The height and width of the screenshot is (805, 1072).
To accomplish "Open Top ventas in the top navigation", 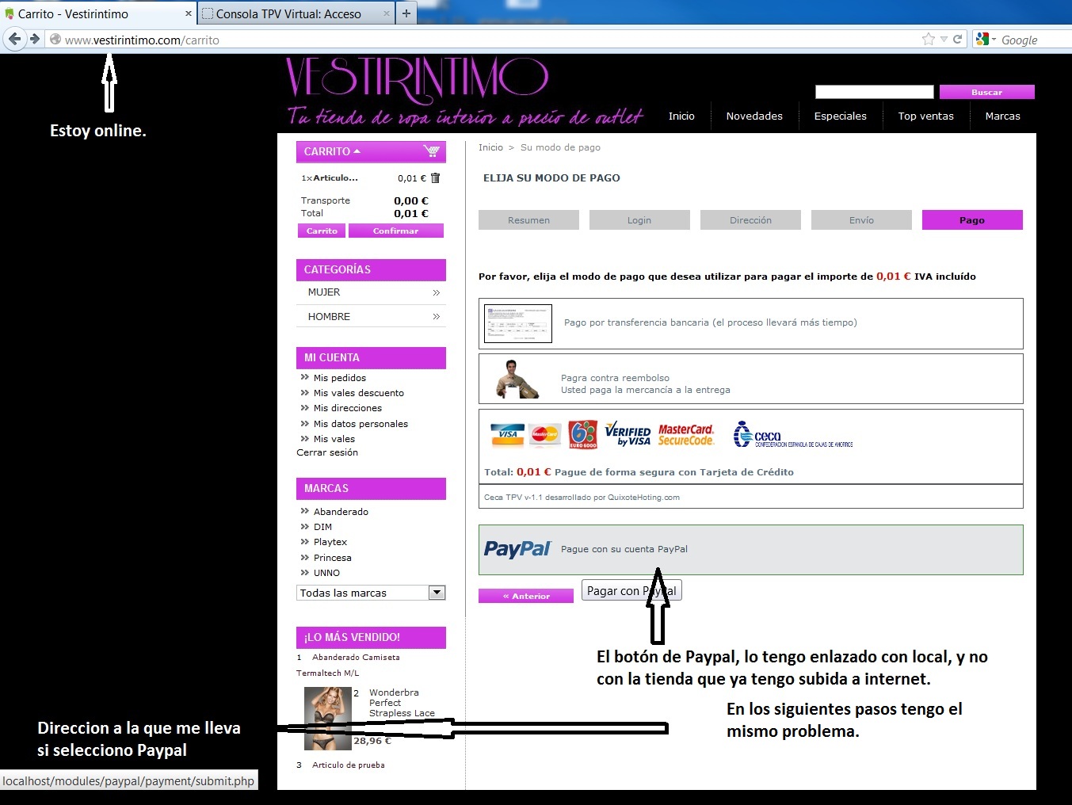I will click(x=926, y=116).
